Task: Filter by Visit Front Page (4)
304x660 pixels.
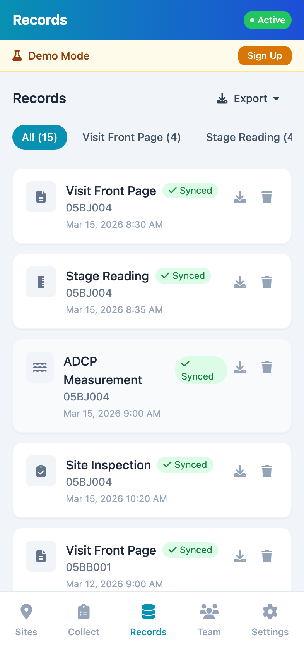Action: [132, 137]
